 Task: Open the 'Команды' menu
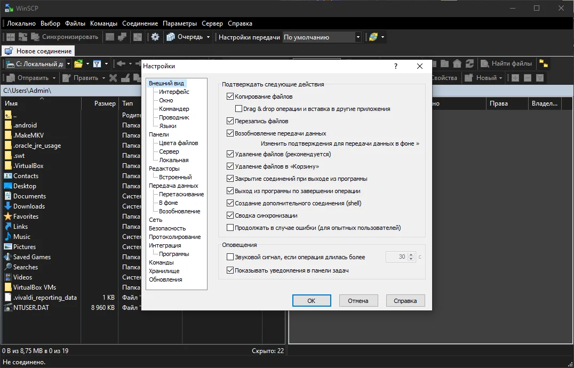point(103,23)
